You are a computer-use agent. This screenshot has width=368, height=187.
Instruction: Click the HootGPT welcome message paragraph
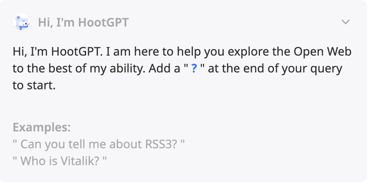(x=182, y=69)
